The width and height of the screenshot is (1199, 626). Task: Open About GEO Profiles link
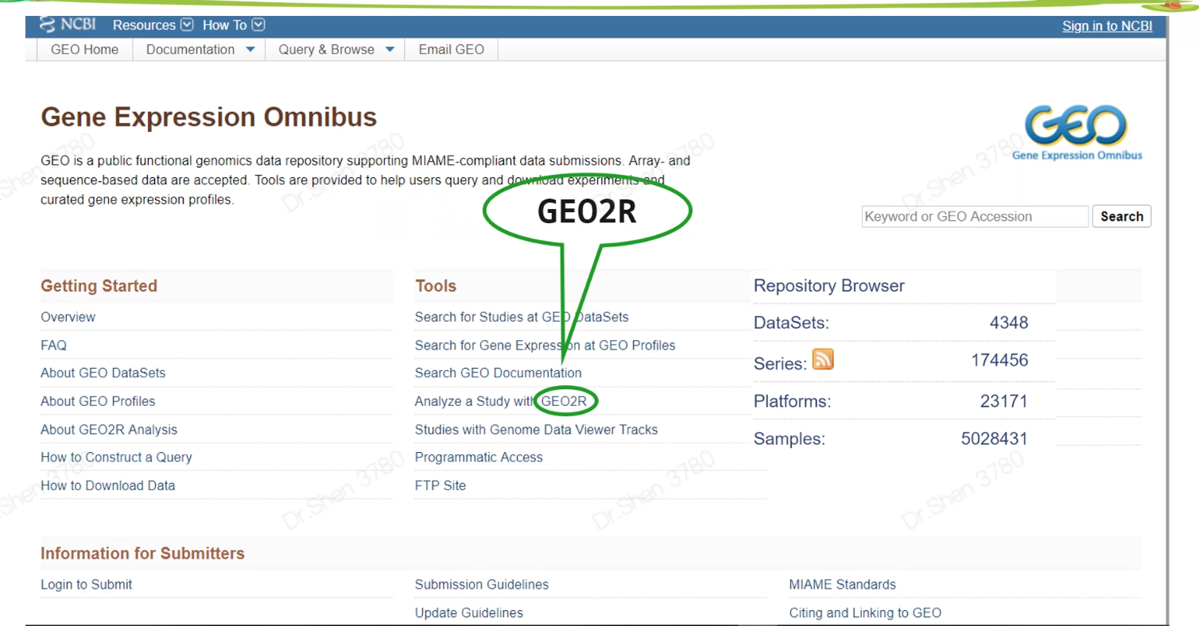click(98, 401)
